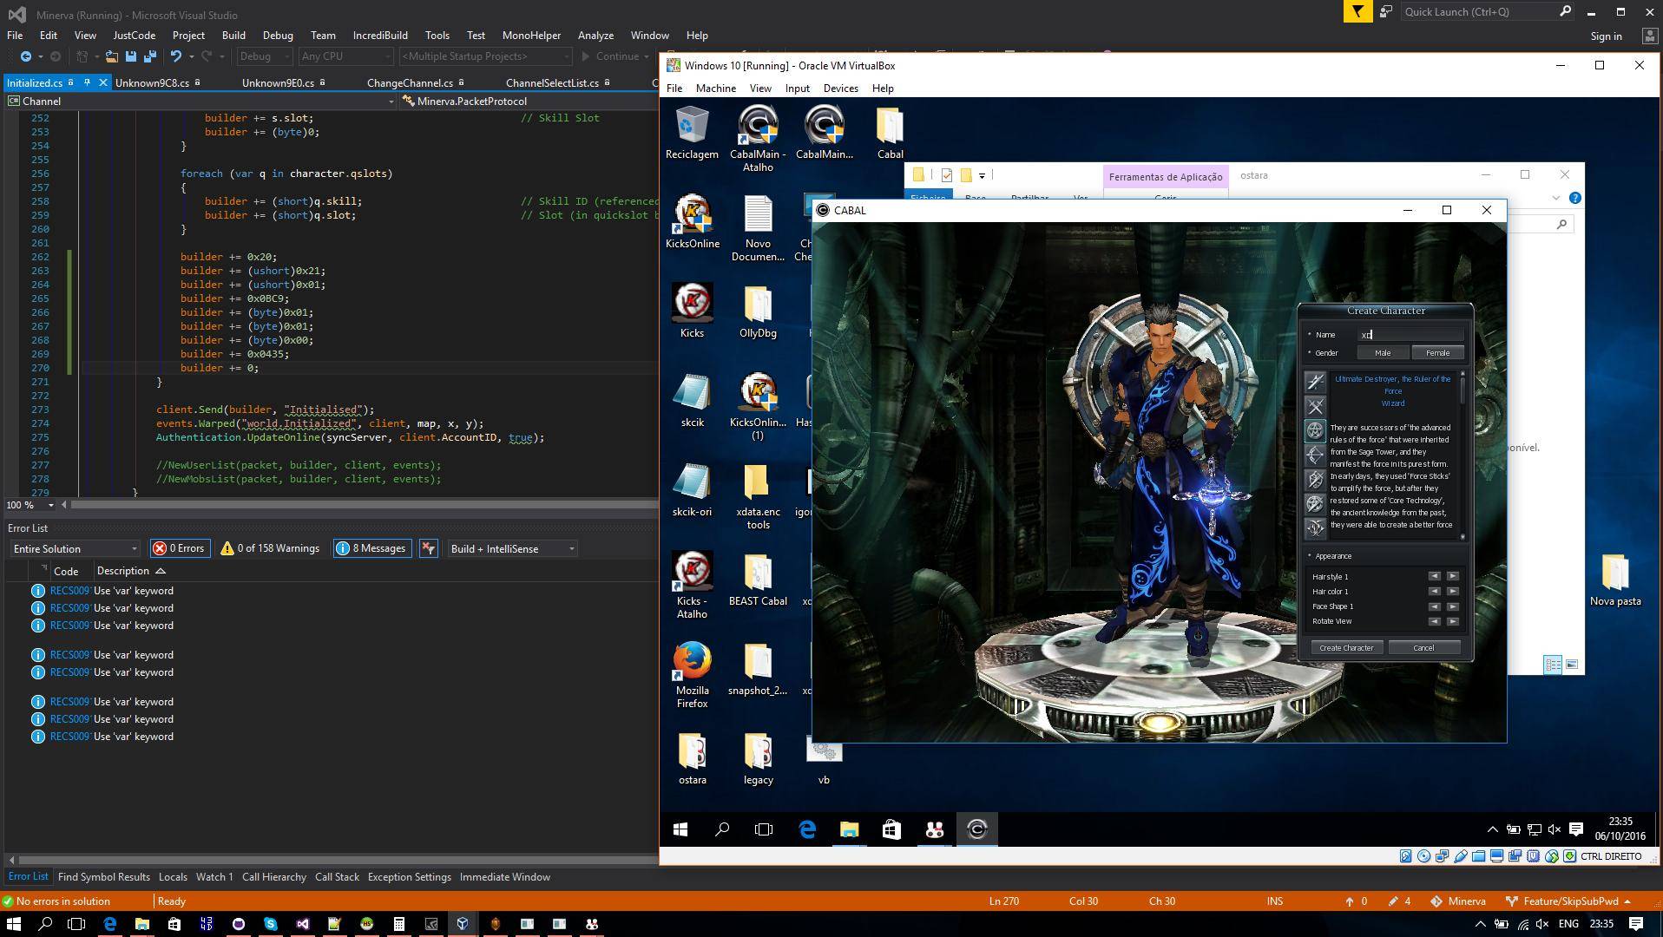Click the Skype icon in host taskbar
The height and width of the screenshot is (937, 1663).
click(270, 924)
